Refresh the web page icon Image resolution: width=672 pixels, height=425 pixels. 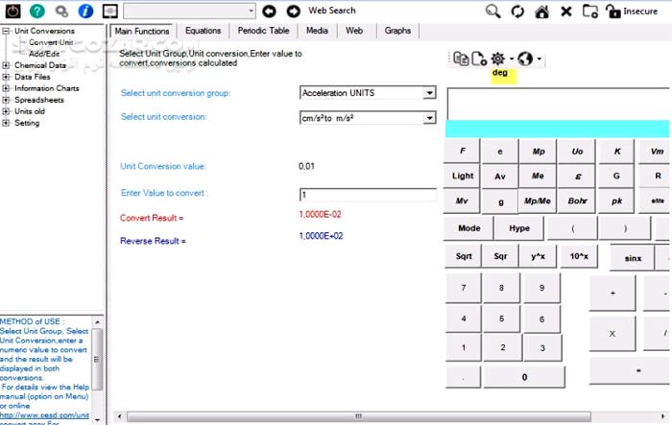[x=517, y=12]
